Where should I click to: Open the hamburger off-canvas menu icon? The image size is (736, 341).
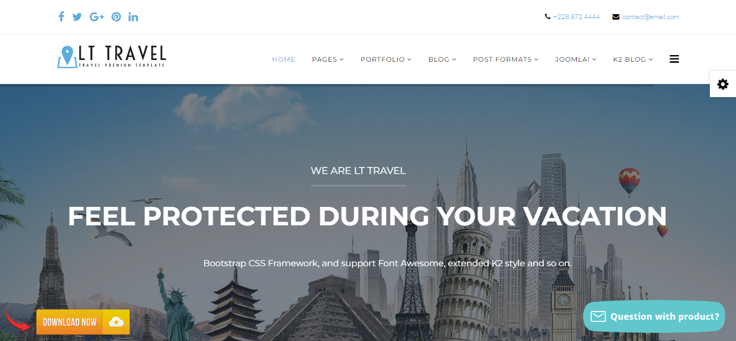point(674,59)
